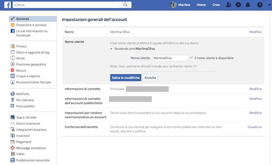Click Salva le modifiche button

[x=126, y=78]
